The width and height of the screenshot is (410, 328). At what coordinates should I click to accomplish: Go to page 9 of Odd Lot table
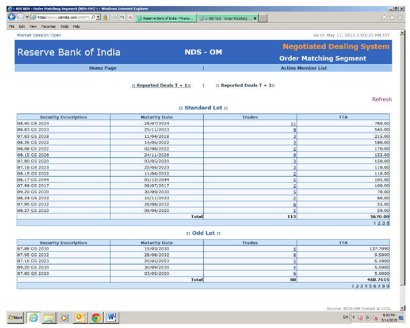coord(388,286)
